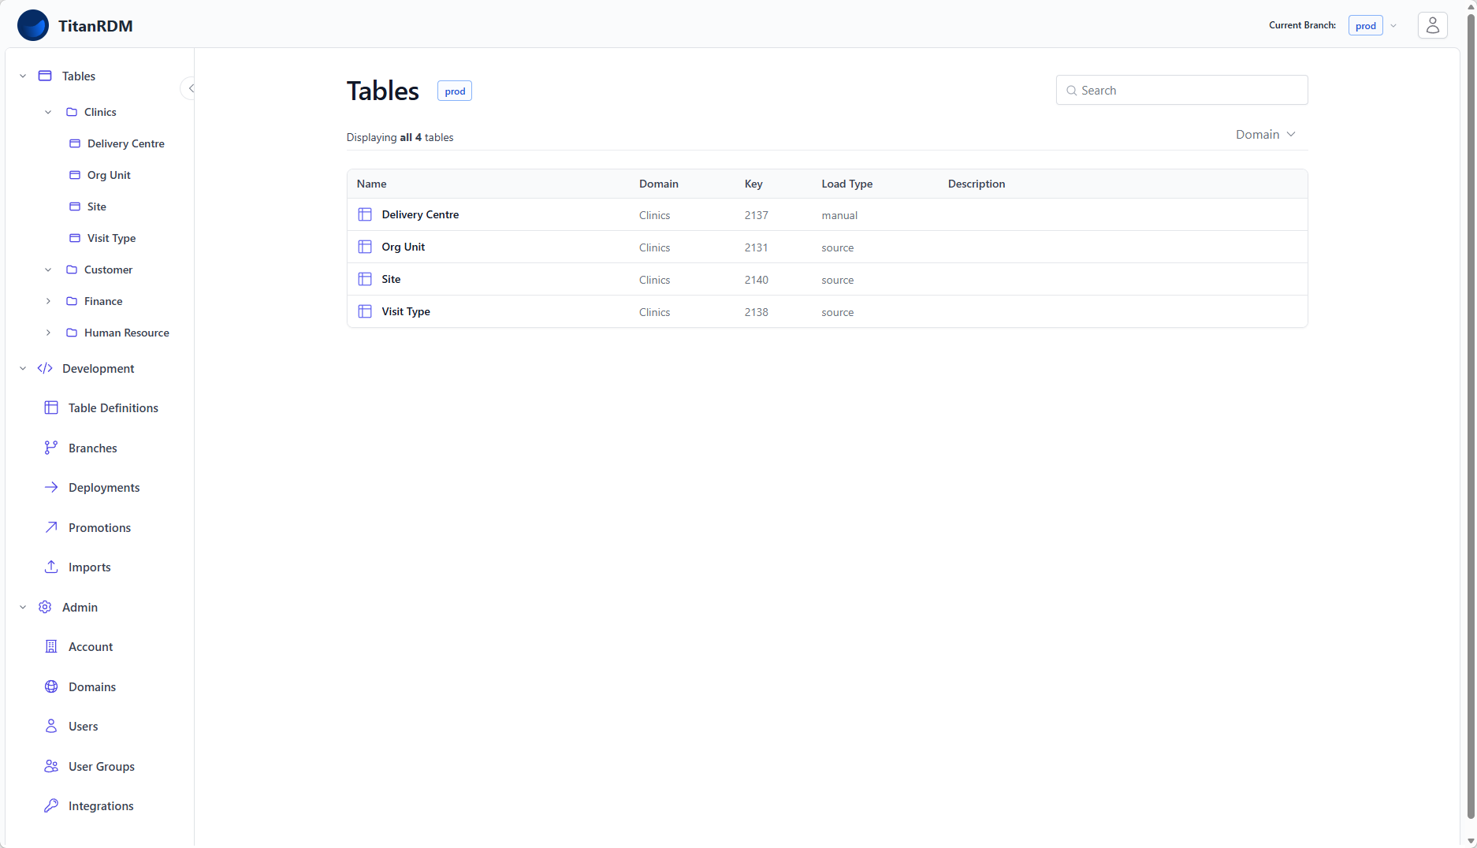Expand the Finance folder chevron
Viewport: 1477px width, 848px height.
tap(48, 301)
